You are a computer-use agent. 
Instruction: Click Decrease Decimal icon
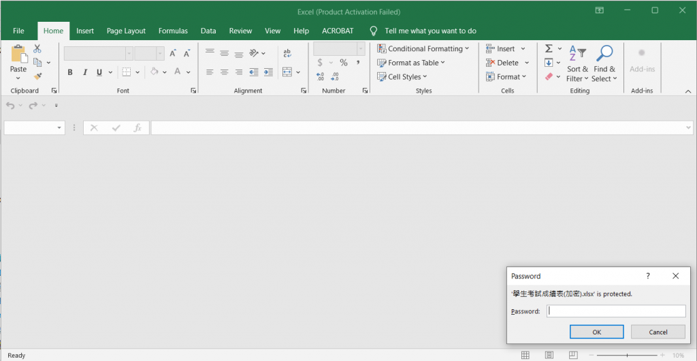[x=335, y=76]
